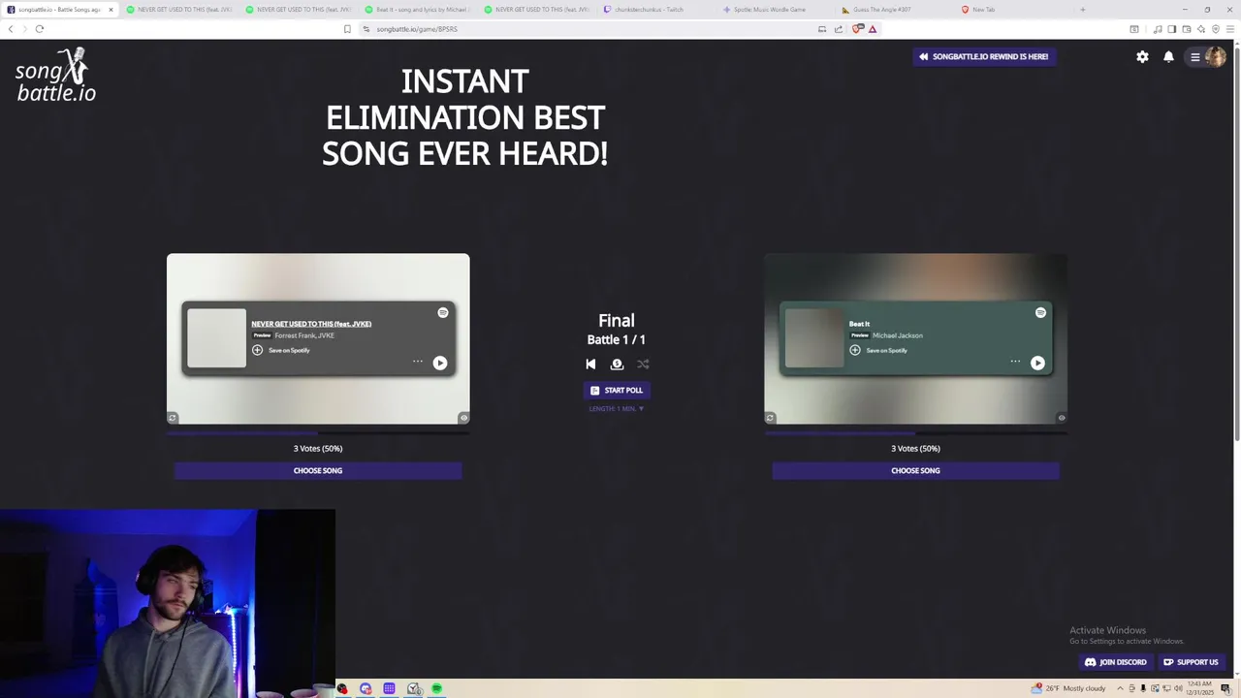Navigate back in the browser
1241x698 pixels.
11,29
